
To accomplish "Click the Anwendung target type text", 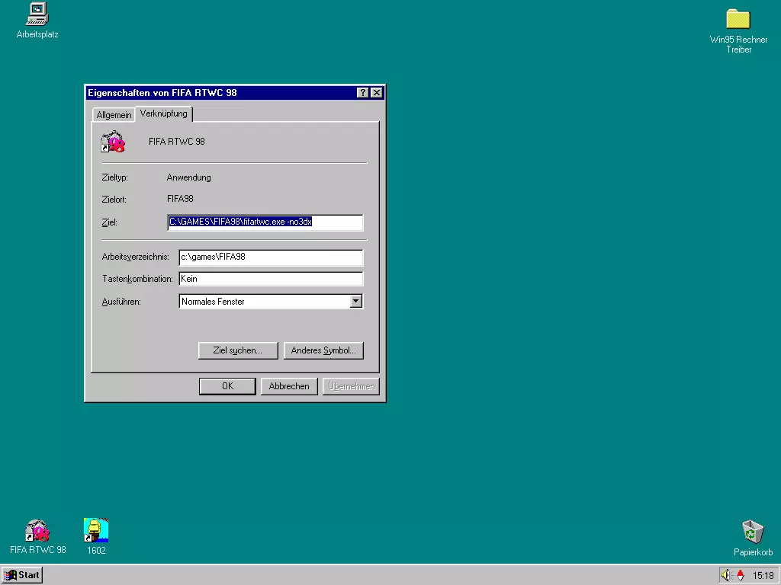I will [x=189, y=177].
